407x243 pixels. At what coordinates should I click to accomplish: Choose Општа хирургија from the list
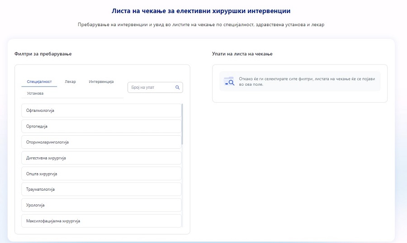point(101,174)
